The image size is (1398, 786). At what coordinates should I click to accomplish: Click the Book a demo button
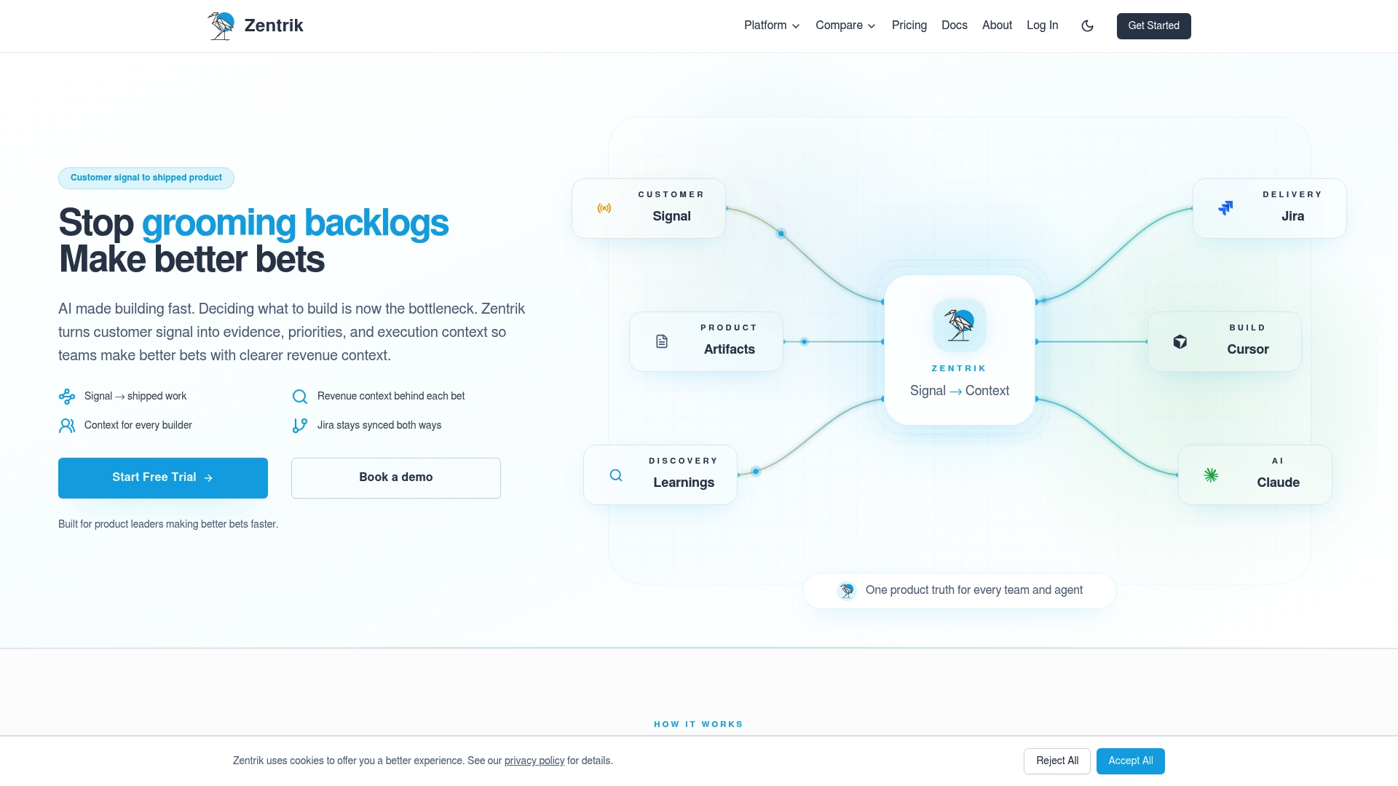tap(396, 478)
